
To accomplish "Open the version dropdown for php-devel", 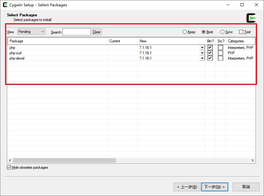I will click(x=202, y=58).
